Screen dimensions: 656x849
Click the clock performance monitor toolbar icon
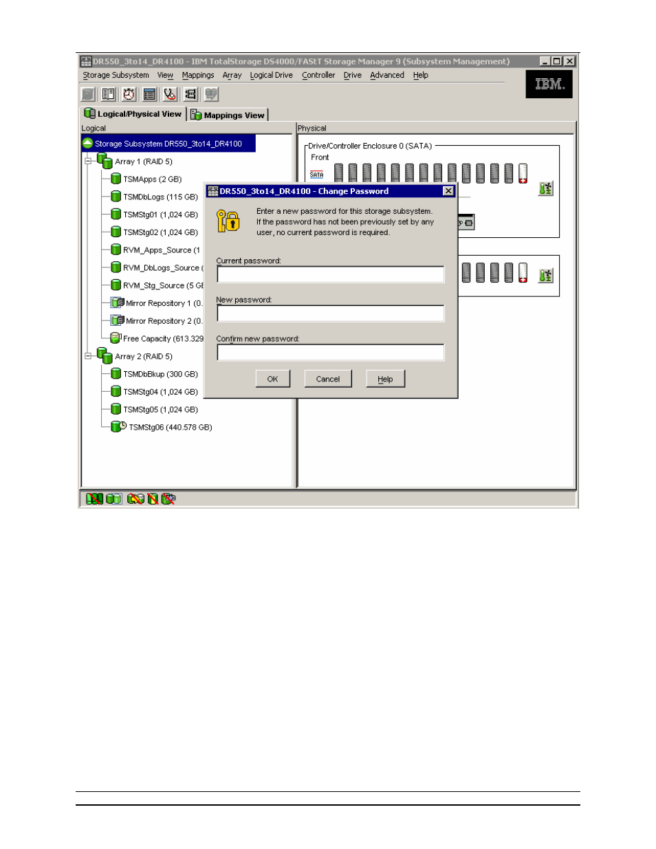click(x=129, y=94)
